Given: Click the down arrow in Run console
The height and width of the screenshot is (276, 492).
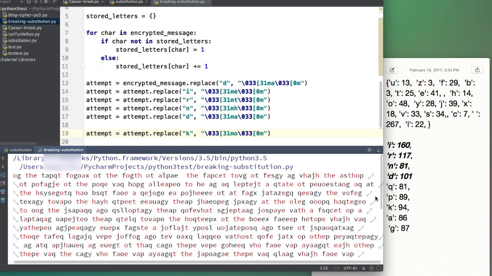Looking at the screenshot, I should 3,167.
